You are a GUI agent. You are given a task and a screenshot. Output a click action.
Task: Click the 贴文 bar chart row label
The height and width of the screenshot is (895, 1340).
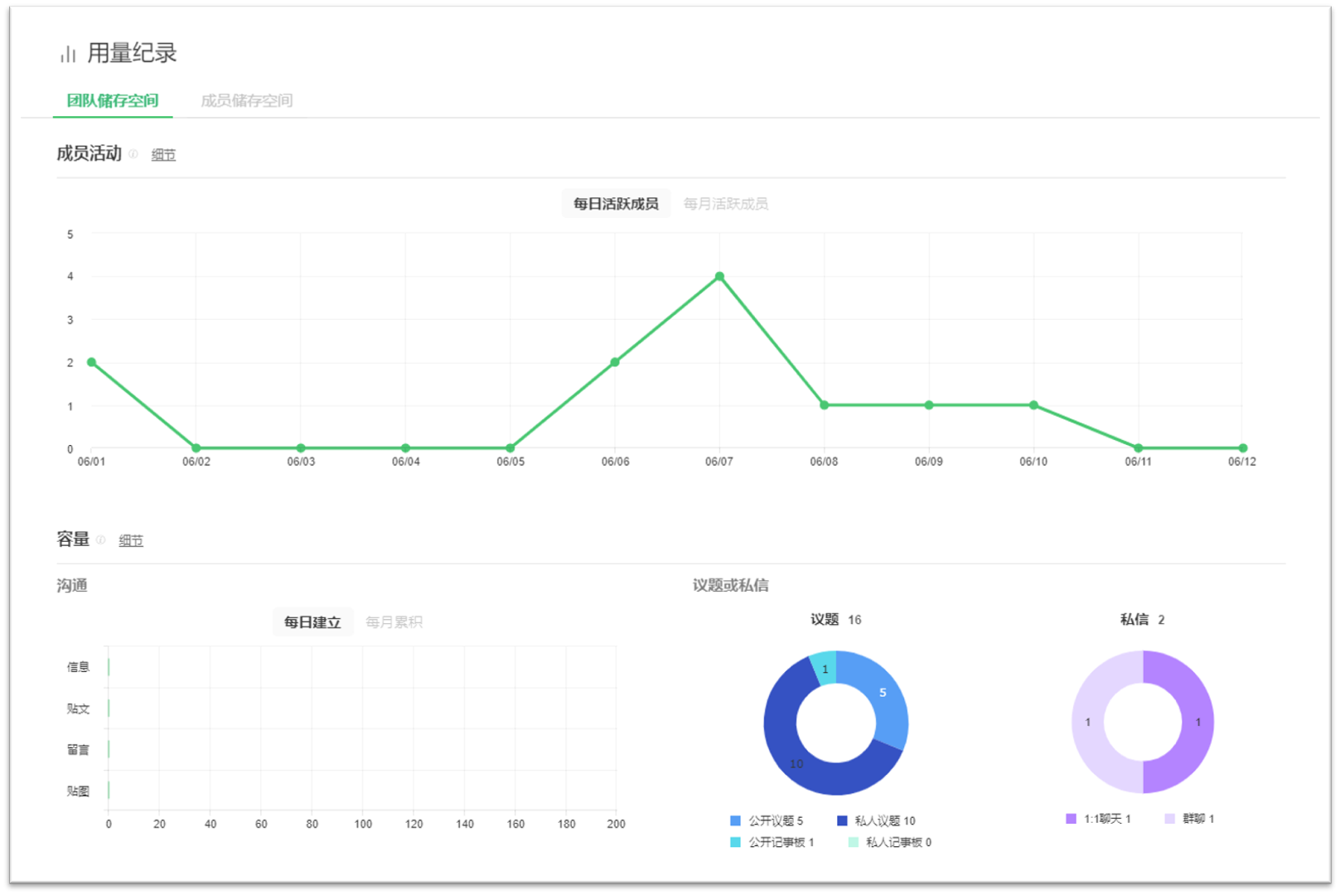[x=78, y=709]
